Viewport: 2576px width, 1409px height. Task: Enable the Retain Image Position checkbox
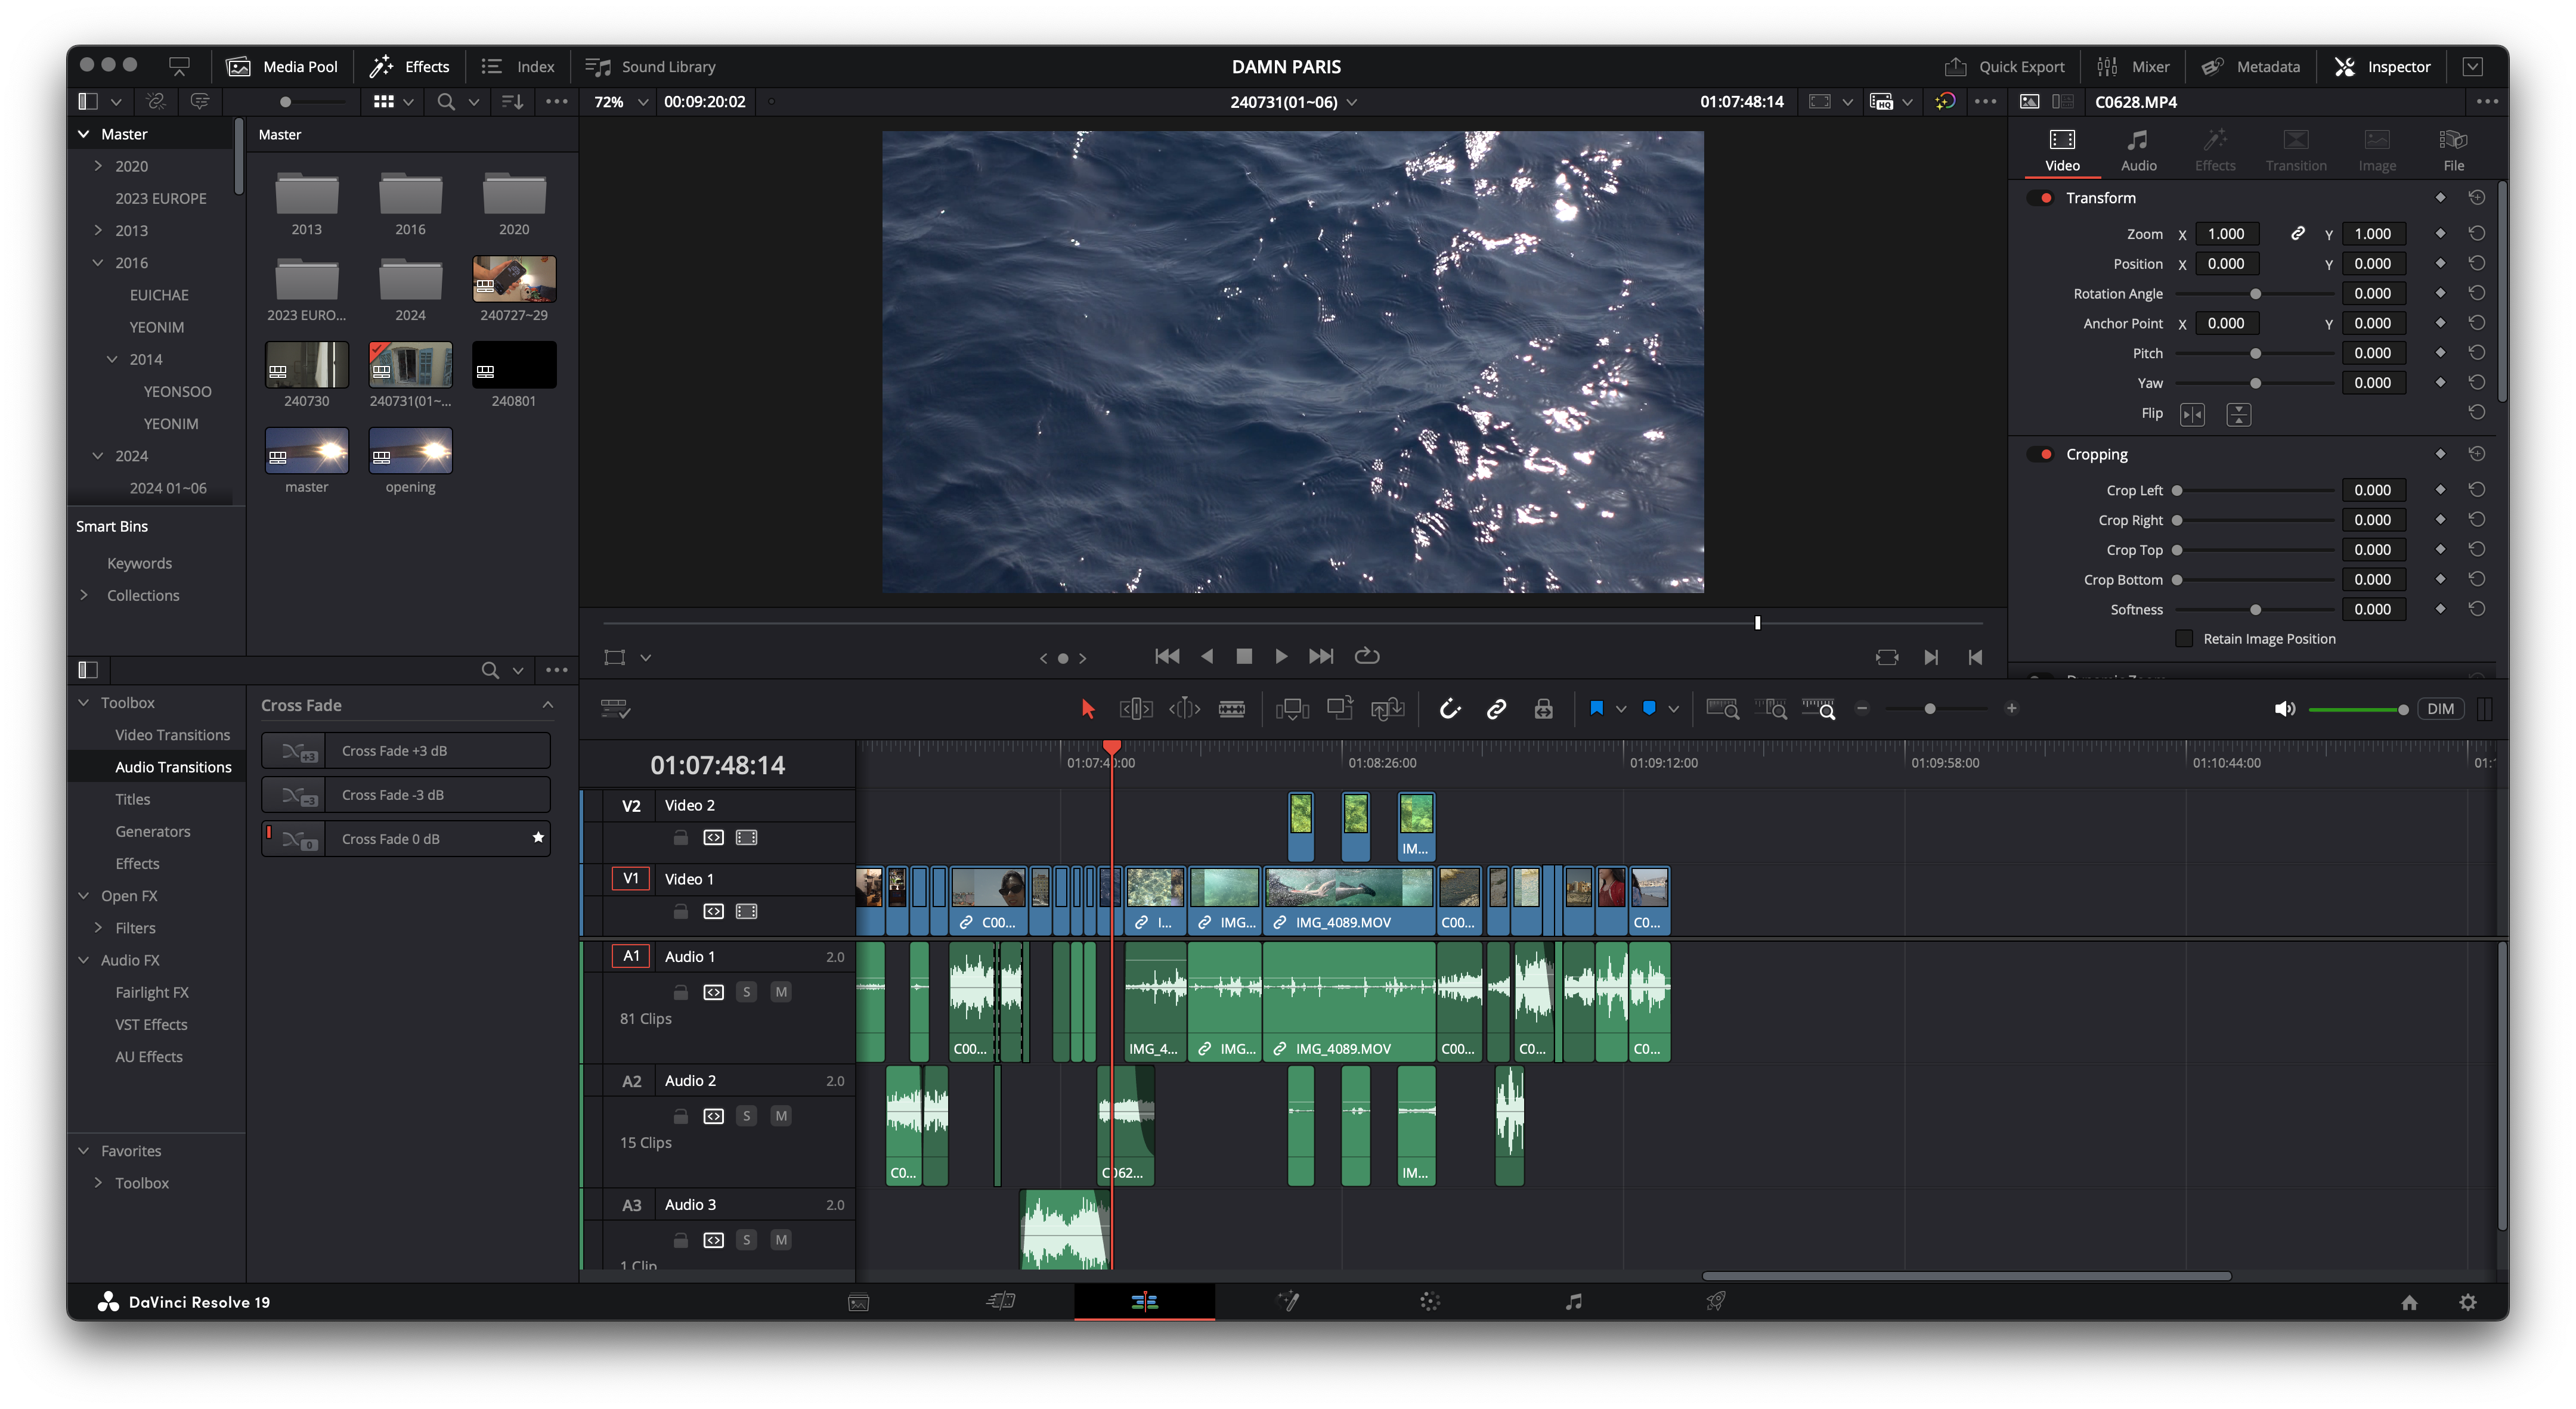coord(2184,638)
